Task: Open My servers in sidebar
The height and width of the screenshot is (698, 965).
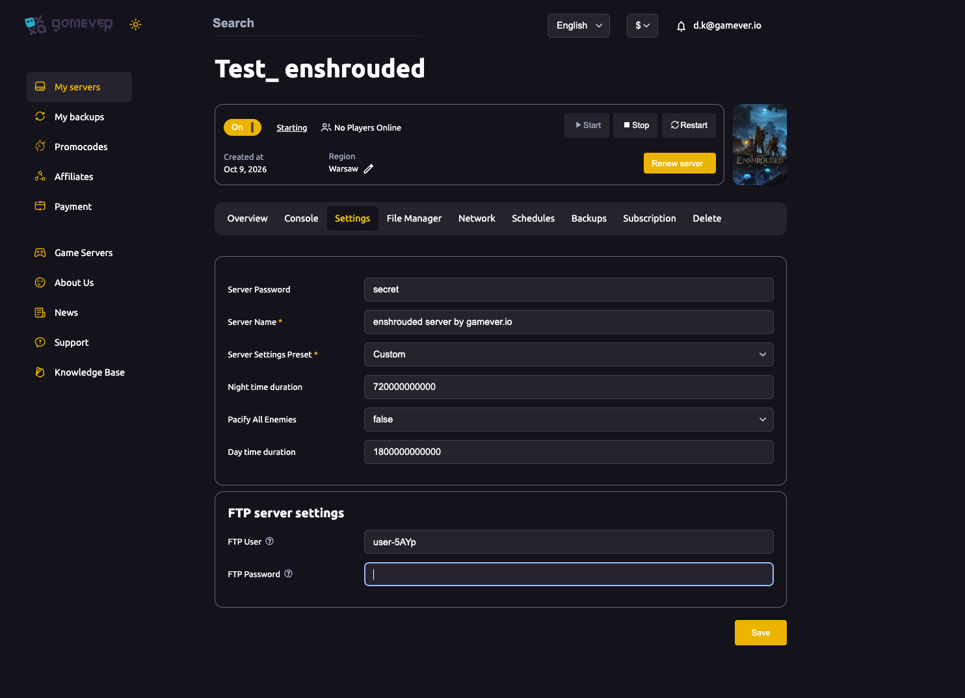Action: (x=79, y=87)
